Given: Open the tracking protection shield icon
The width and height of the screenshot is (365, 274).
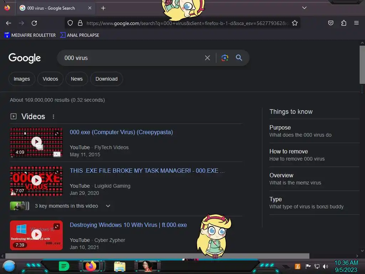Looking at the screenshot, I should pyautogui.click(x=70, y=23).
